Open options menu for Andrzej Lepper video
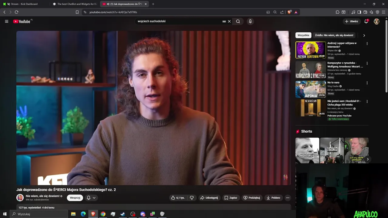Screen dimensions: 388x218 click(x=367, y=44)
